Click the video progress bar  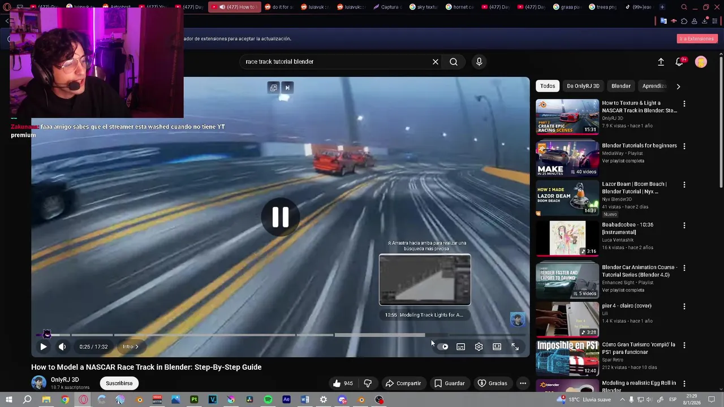pyautogui.click(x=280, y=335)
